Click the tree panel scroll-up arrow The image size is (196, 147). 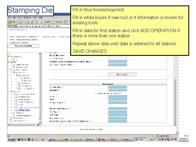coord(40,54)
